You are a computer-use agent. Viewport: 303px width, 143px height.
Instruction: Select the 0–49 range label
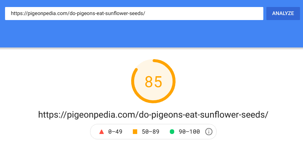click(115, 132)
